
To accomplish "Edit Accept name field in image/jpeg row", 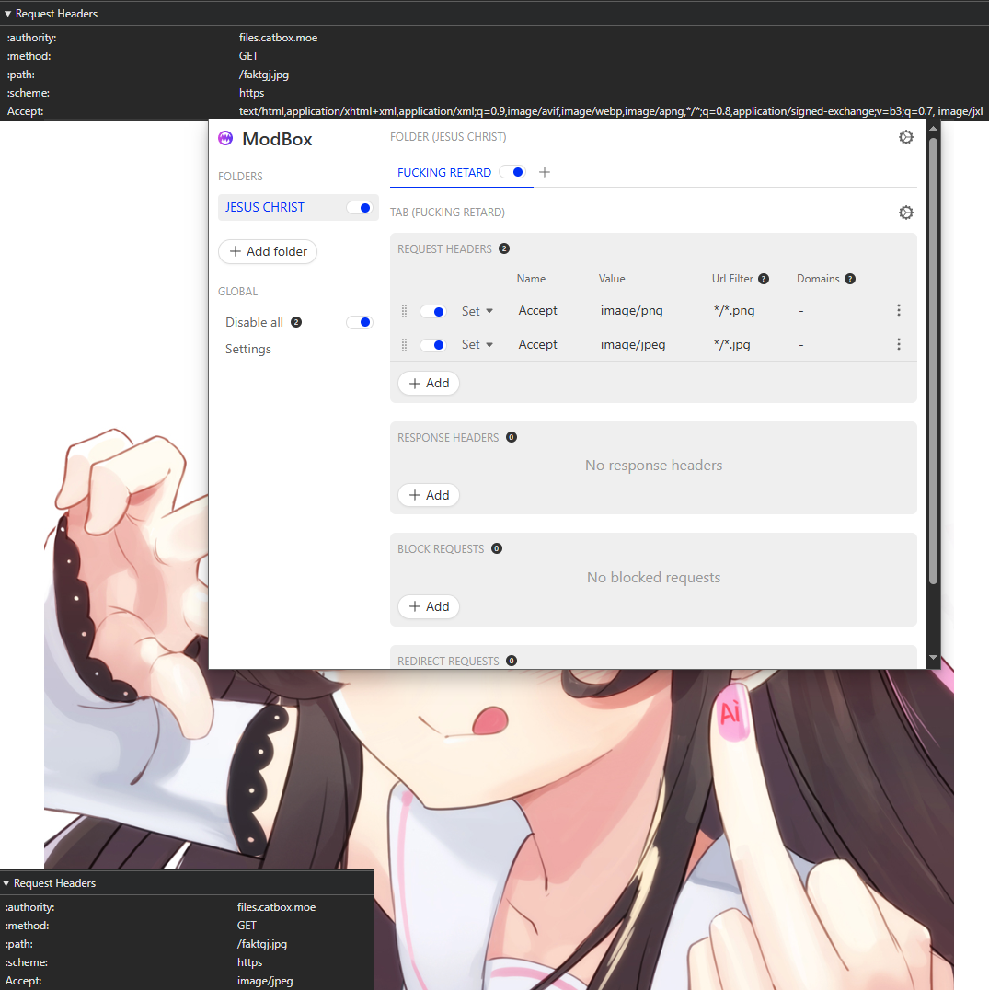I will 537,344.
